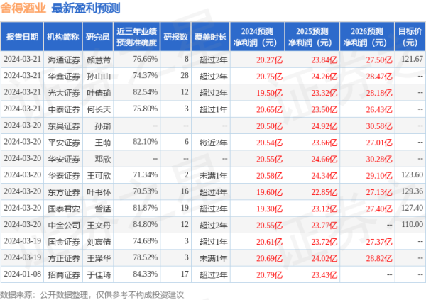Click accuracy value 84.80%
This screenshot has width=426, height=300.
(x=146, y=225)
